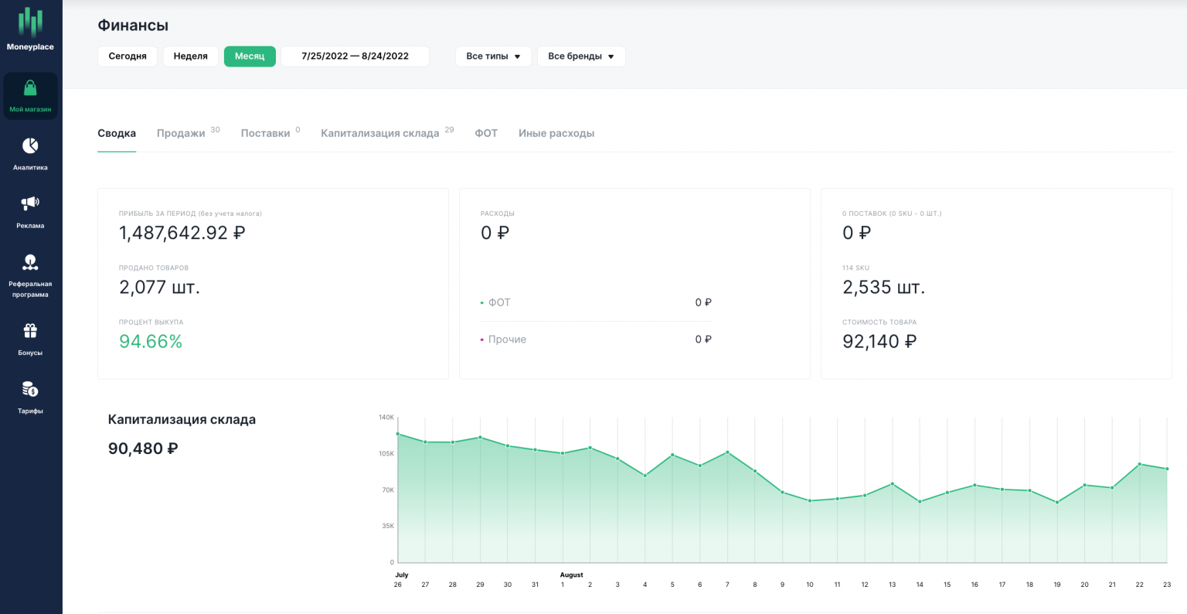Switch to the Поставки tab
The width and height of the screenshot is (1187, 614).
pyautogui.click(x=265, y=133)
